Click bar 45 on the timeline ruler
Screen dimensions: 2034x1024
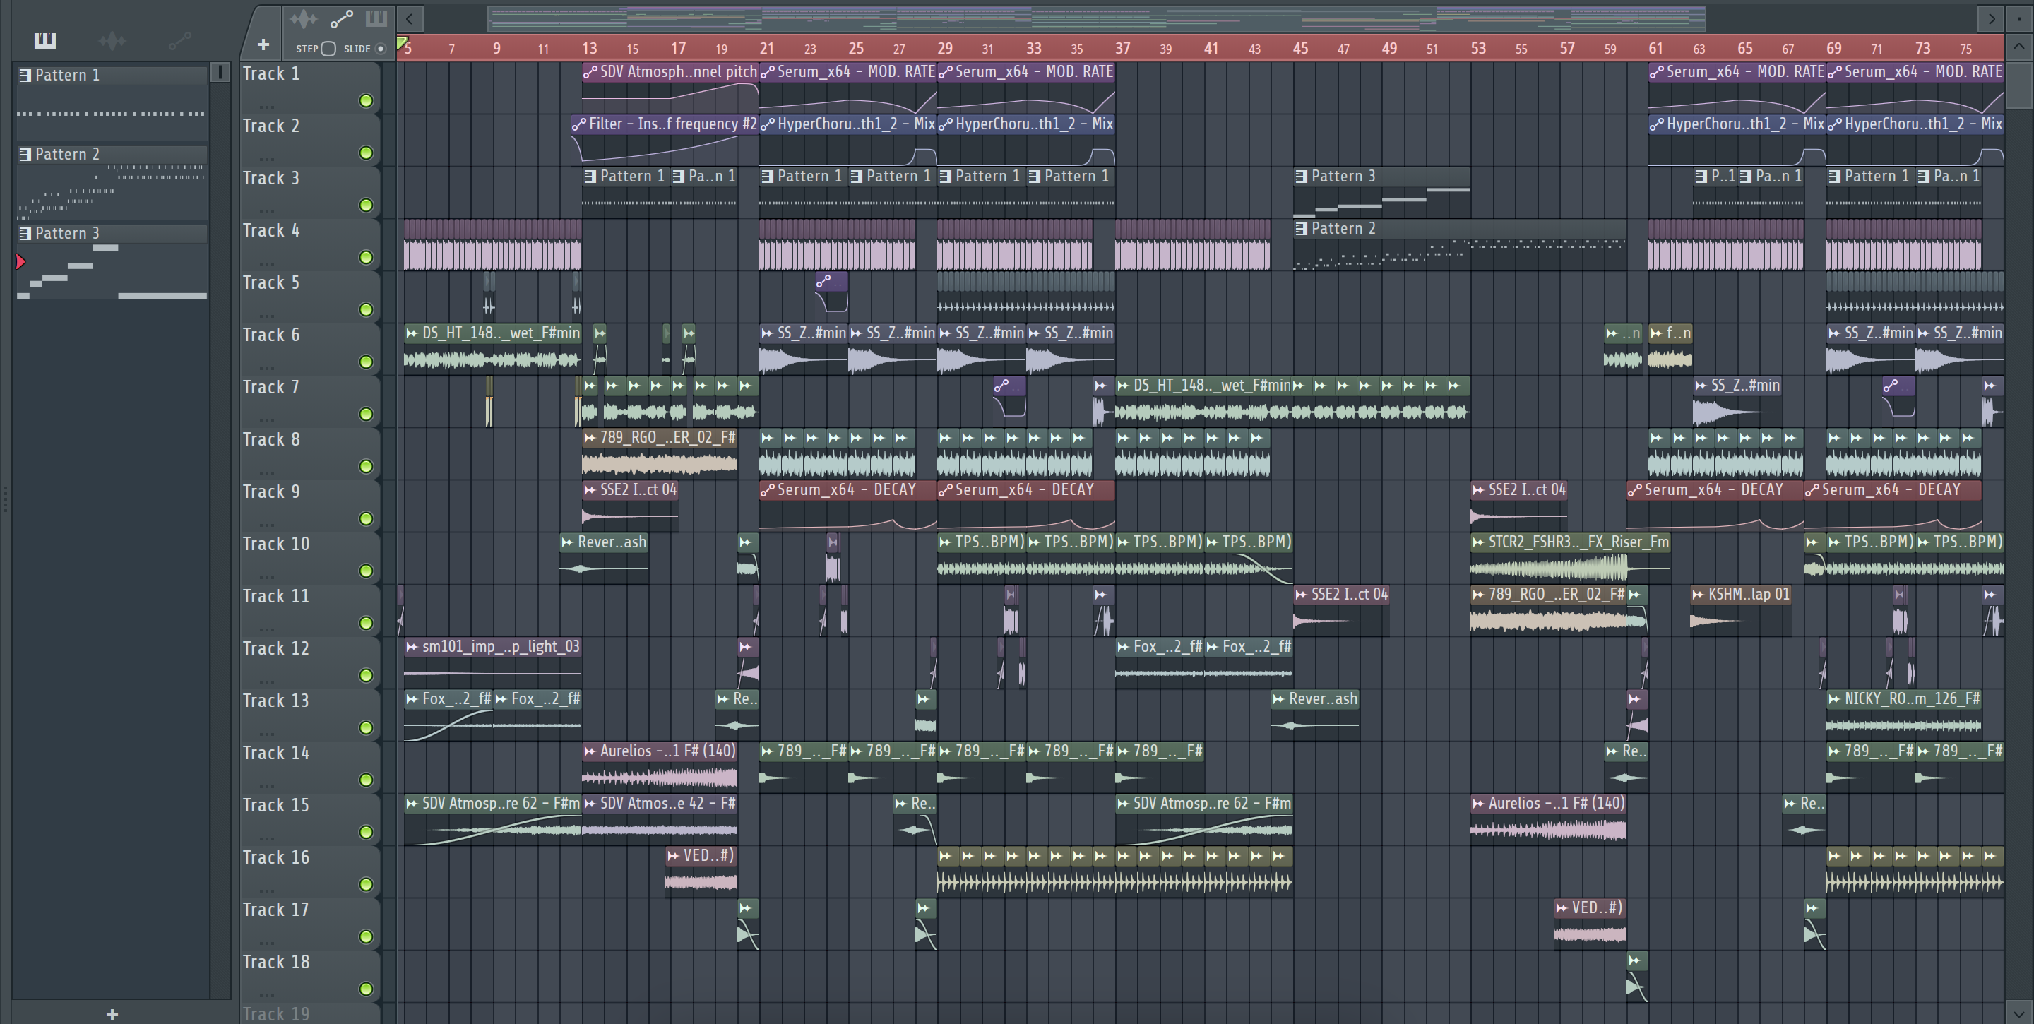tap(1299, 48)
